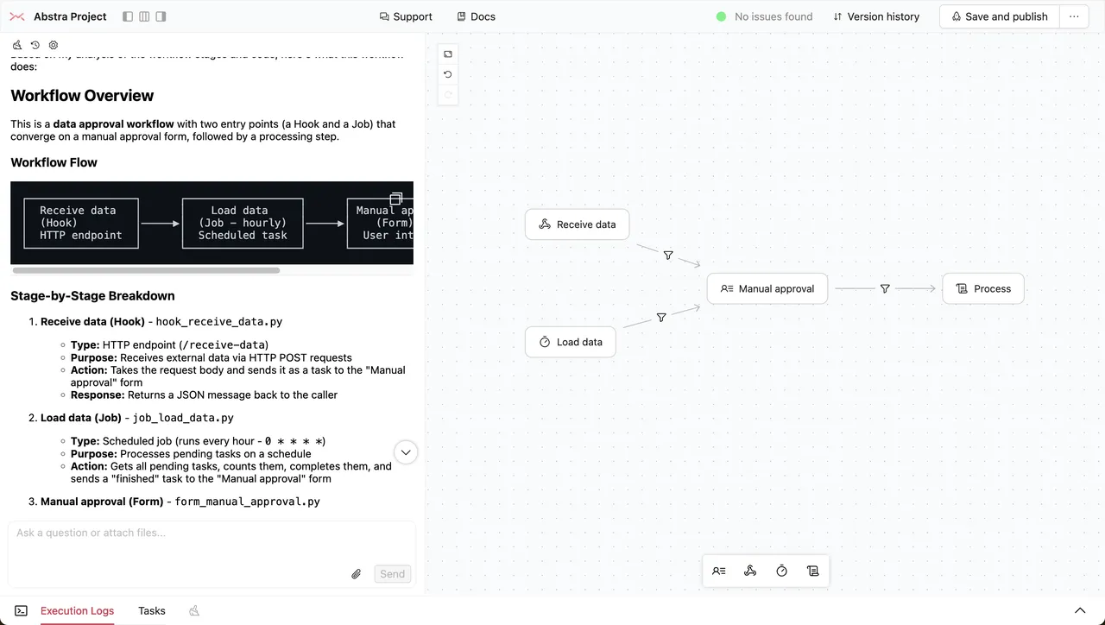
Task: Redo canvas change
Action: pos(448,94)
